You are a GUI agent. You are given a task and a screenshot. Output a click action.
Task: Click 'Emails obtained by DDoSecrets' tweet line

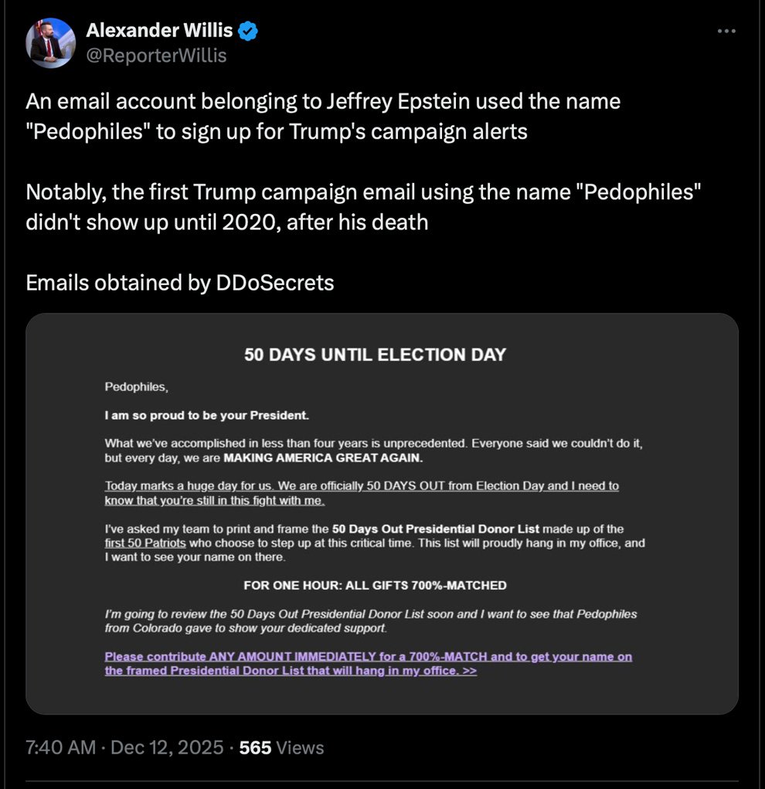click(x=180, y=283)
